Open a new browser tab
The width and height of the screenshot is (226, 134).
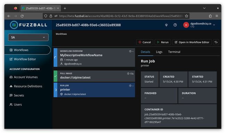click(65, 8)
